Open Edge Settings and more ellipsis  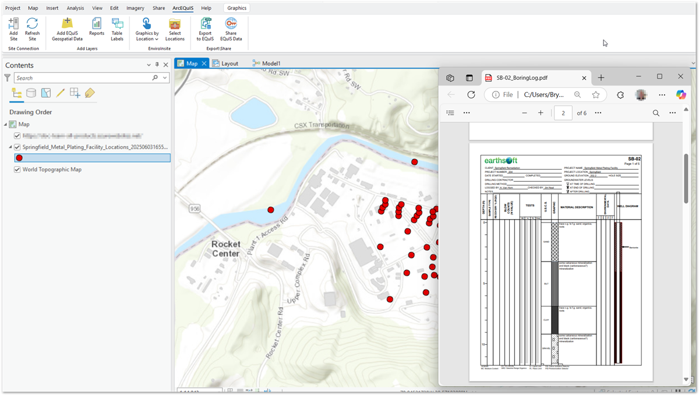click(x=662, y=94)
